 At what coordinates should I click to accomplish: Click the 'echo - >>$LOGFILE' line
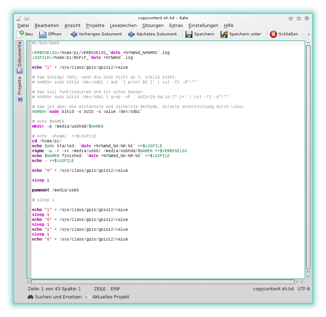53,161
